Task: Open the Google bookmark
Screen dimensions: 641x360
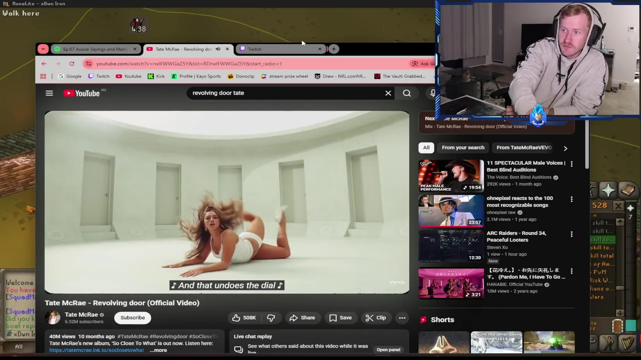Action: 70,76
